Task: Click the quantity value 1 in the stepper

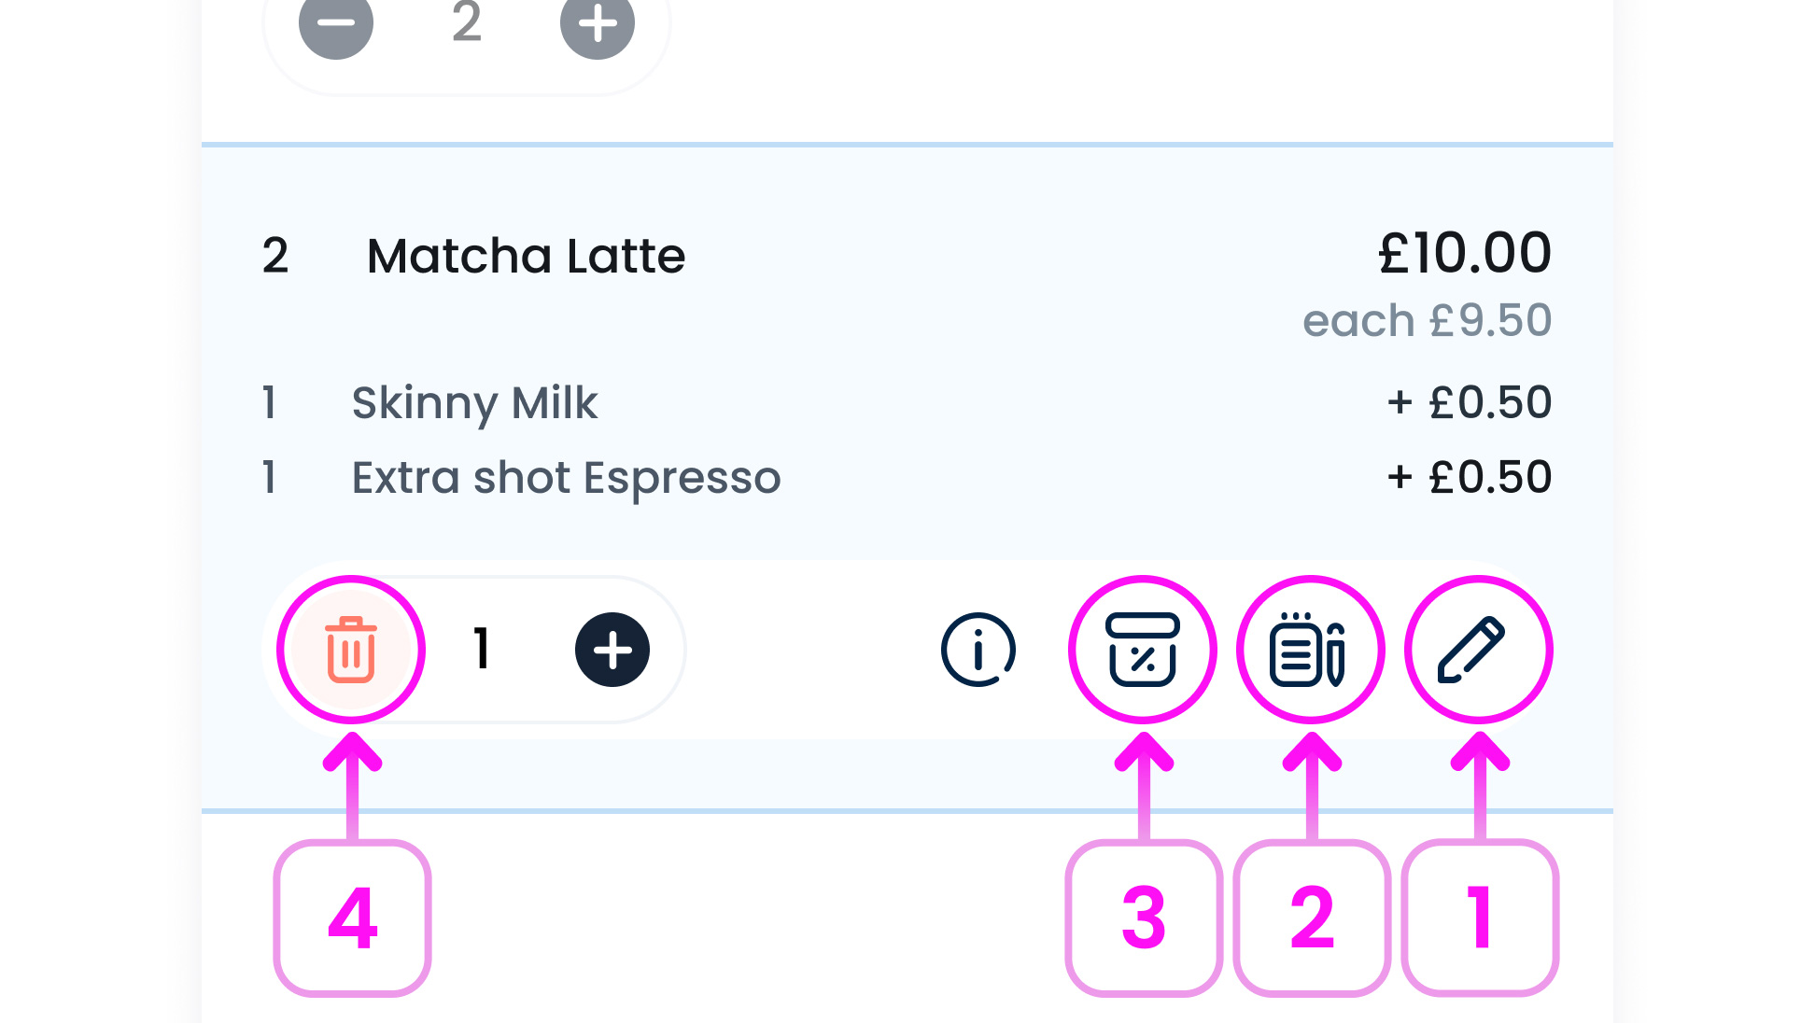Action: click(482, 650)
